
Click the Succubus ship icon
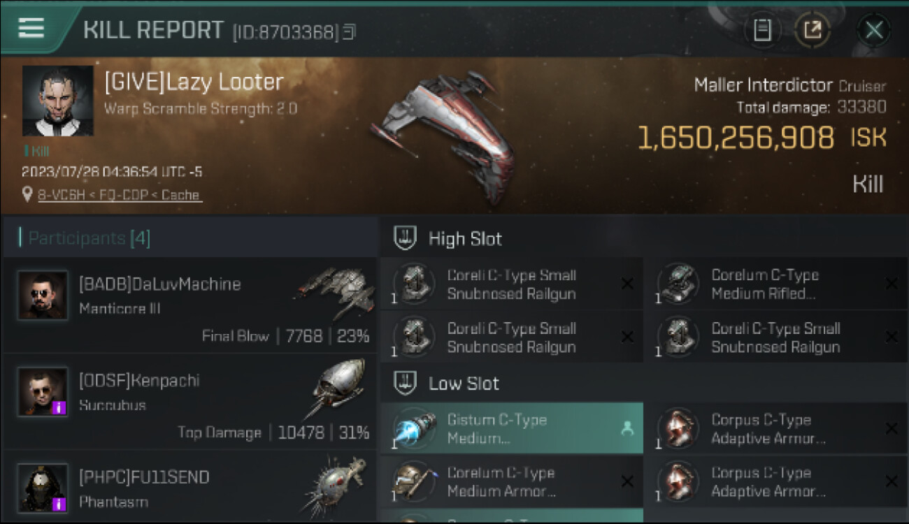(338, 388)
